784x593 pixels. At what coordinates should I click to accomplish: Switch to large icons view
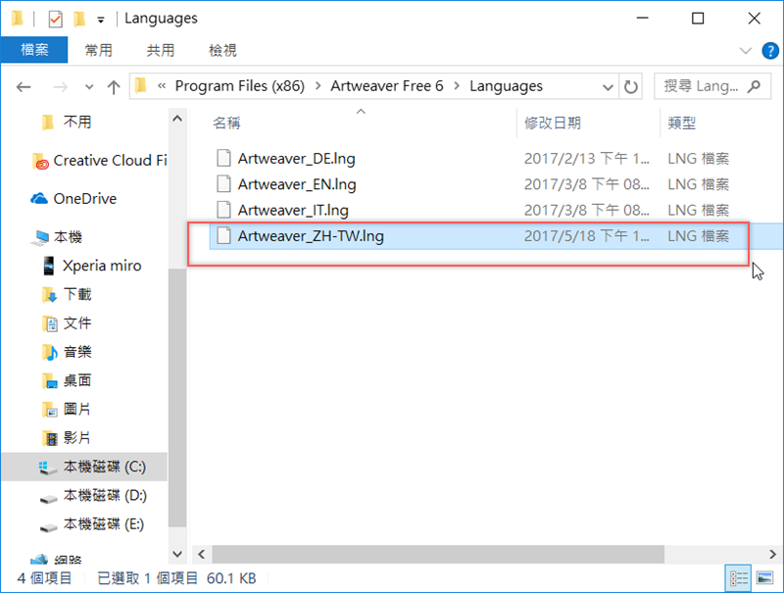pos(765,578)
